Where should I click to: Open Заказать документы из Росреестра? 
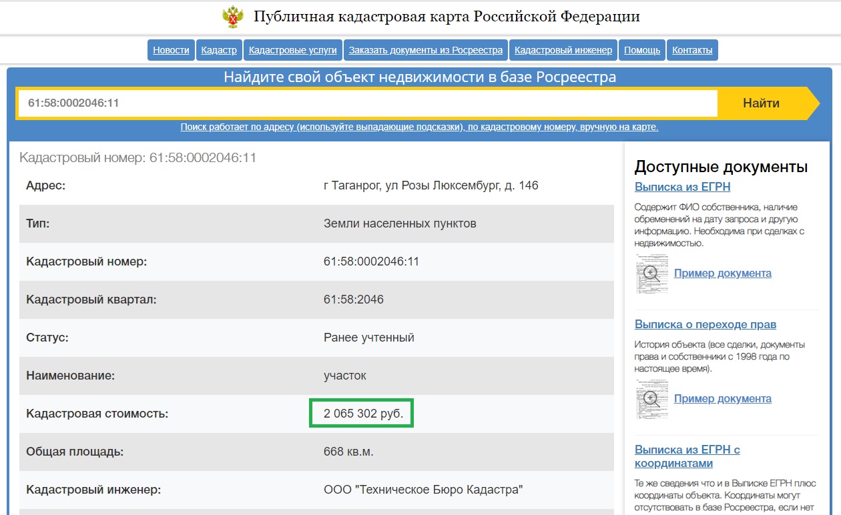point(425,49)
